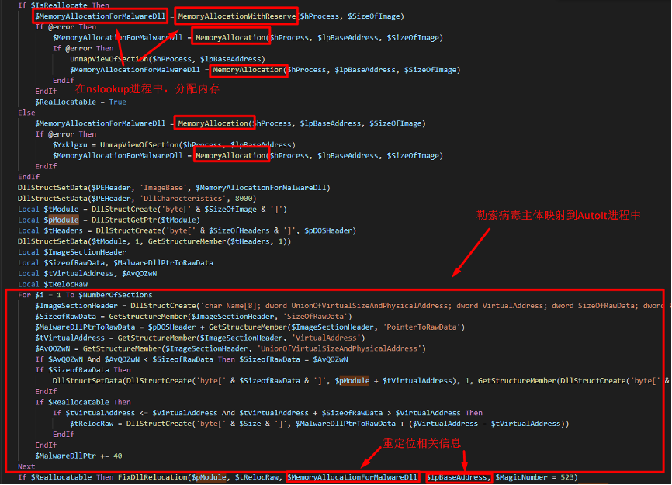Click '$tModule' in the Local $tModule declaration

(61, 209)
